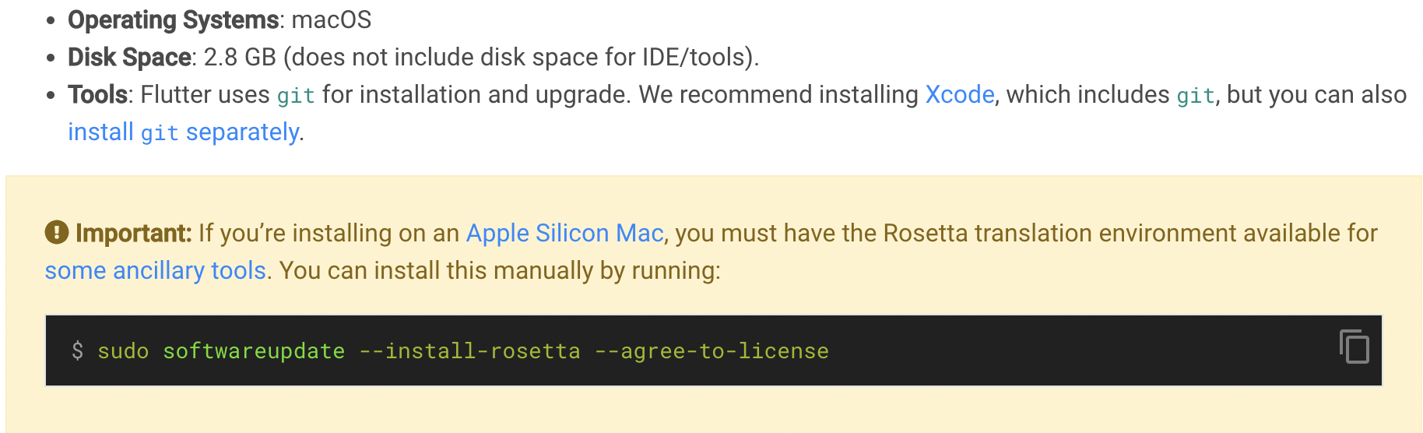Click the bold 'Disk Space' label

point(129,57)
